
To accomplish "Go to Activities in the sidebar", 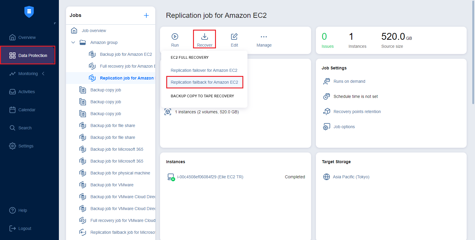I will tap(26, 92).
